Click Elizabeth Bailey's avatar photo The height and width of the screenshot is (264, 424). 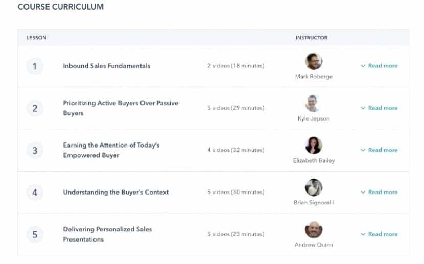coord(314,146)
